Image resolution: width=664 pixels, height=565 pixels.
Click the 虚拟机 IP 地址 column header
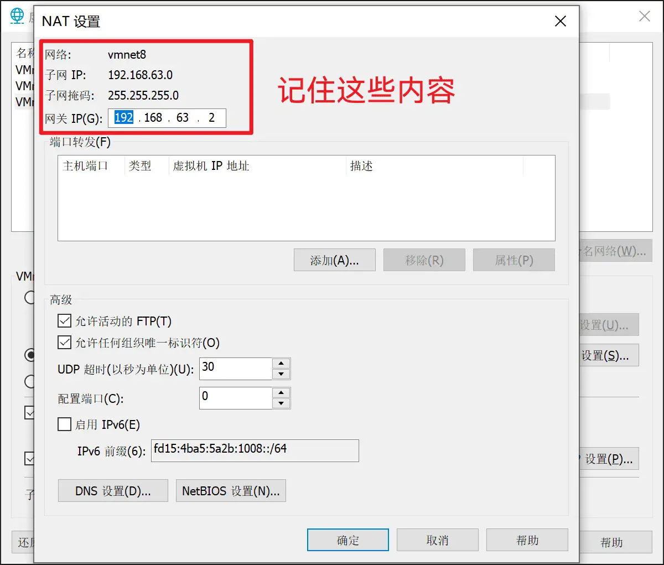(211, 166)
